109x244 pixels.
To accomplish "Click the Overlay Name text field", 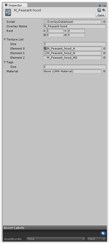I will [x=75, y=26].
